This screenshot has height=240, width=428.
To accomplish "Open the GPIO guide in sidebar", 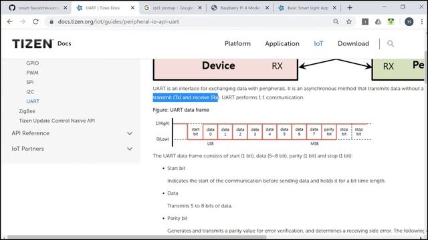I will [33, 63].
